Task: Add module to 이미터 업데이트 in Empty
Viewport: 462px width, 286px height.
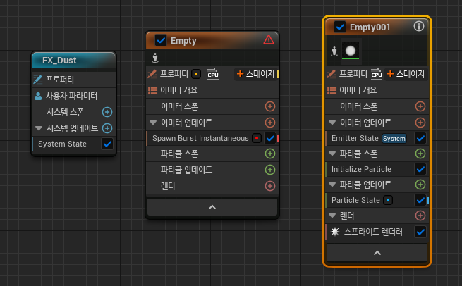Action: [270, 123]
